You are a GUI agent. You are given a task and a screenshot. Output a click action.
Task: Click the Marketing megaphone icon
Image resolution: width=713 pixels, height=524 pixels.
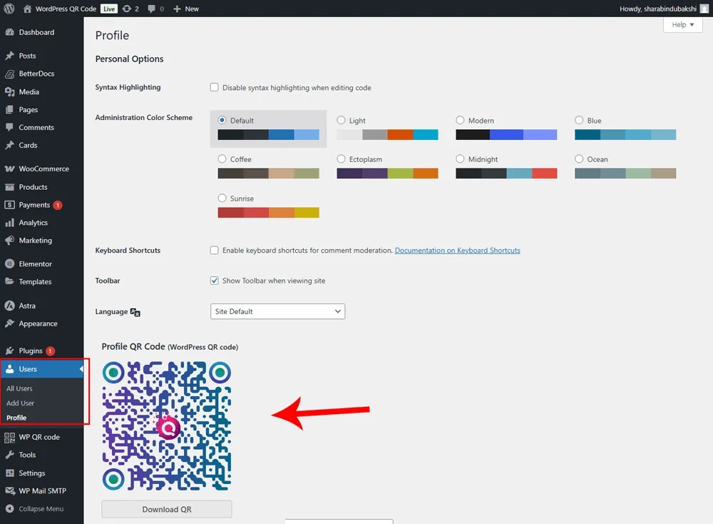(9, 241)
